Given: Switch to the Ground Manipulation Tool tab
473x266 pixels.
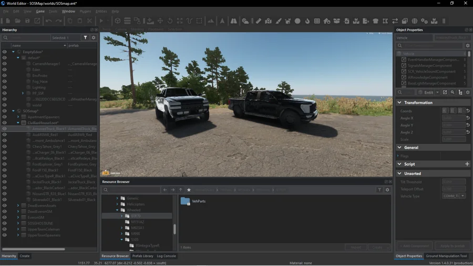Looking at the screenshot, I should point(446,255).
